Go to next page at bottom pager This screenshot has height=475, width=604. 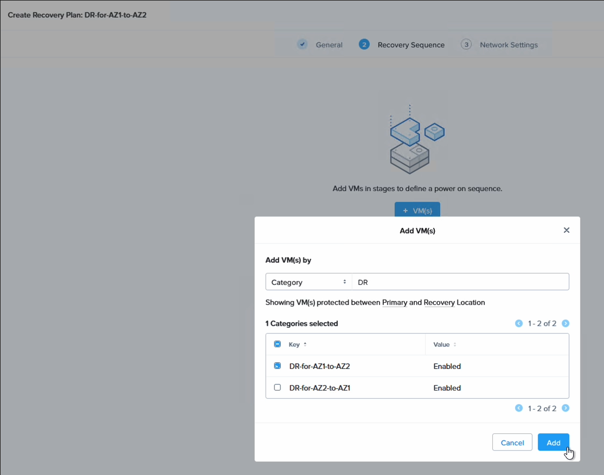click(x=566, y=408)
